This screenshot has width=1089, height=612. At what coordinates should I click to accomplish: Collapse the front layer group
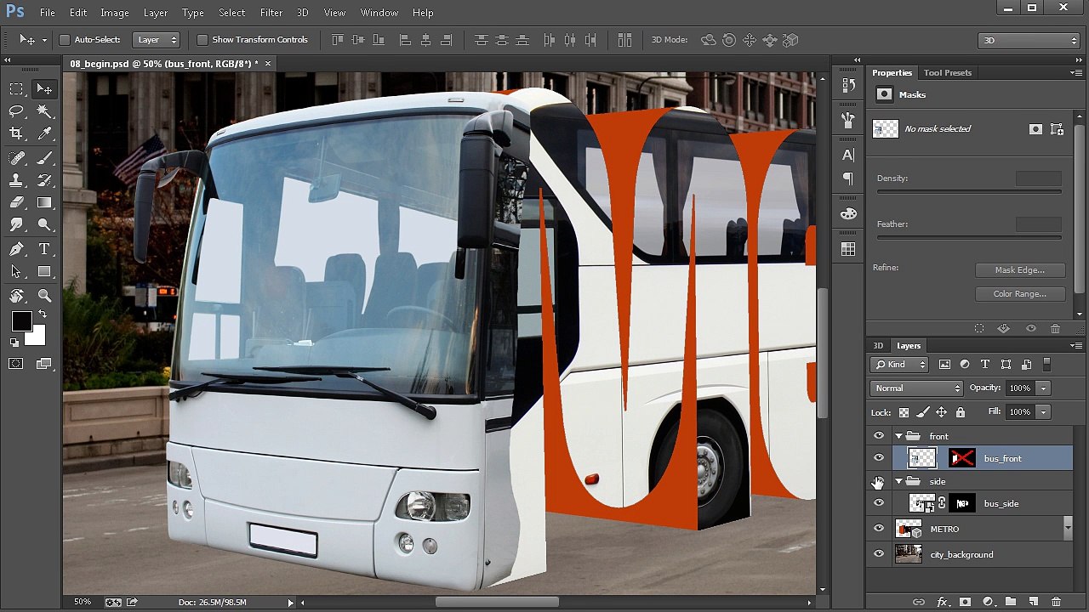898,436
